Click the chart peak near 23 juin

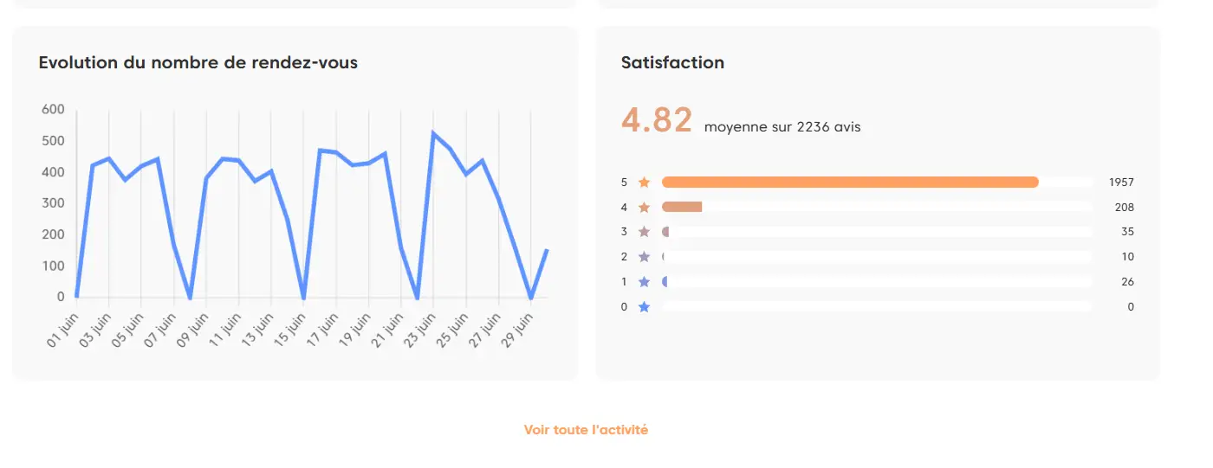[x=433, y=133]
